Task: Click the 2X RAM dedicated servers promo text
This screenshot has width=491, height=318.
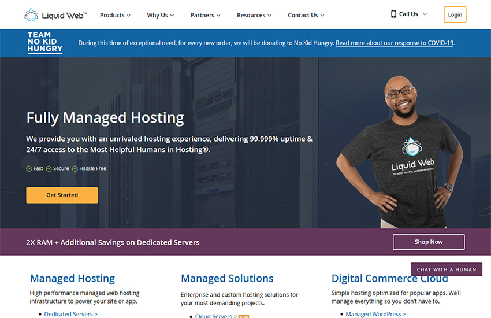Action: pyautogui.click(x=113, y=242)
